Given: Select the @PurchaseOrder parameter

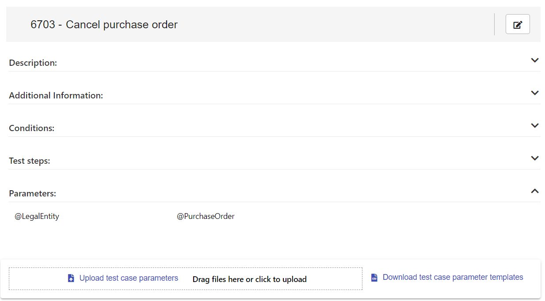Looking at the screenshot, I should point(206,217).
